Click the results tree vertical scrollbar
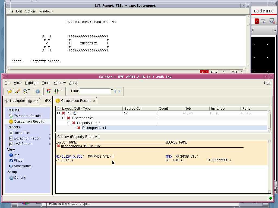 269,121
